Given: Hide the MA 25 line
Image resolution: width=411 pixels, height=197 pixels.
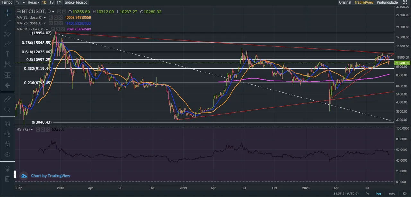Looking at the screenshot, I should coord(51,23).
